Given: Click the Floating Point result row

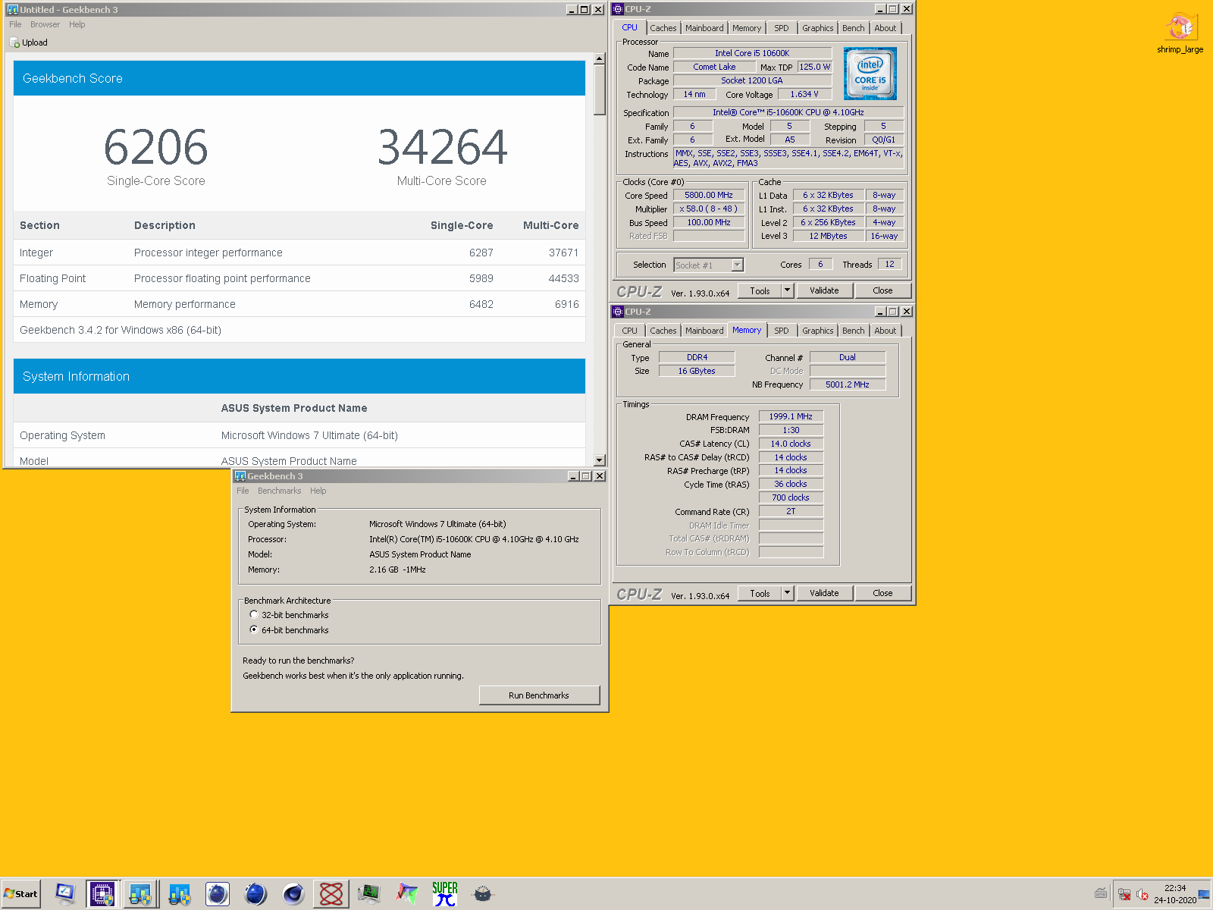Looking at the screenshot, I should 299,278.
